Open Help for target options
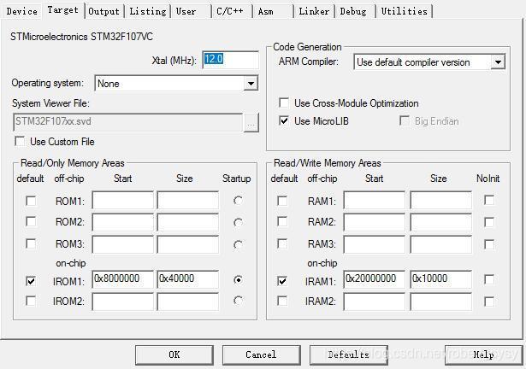The image size is (526, 369). pos(483,355)
